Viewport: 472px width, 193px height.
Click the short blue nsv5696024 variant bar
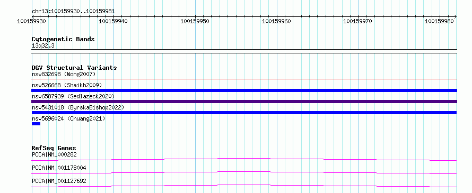point(36,124)
